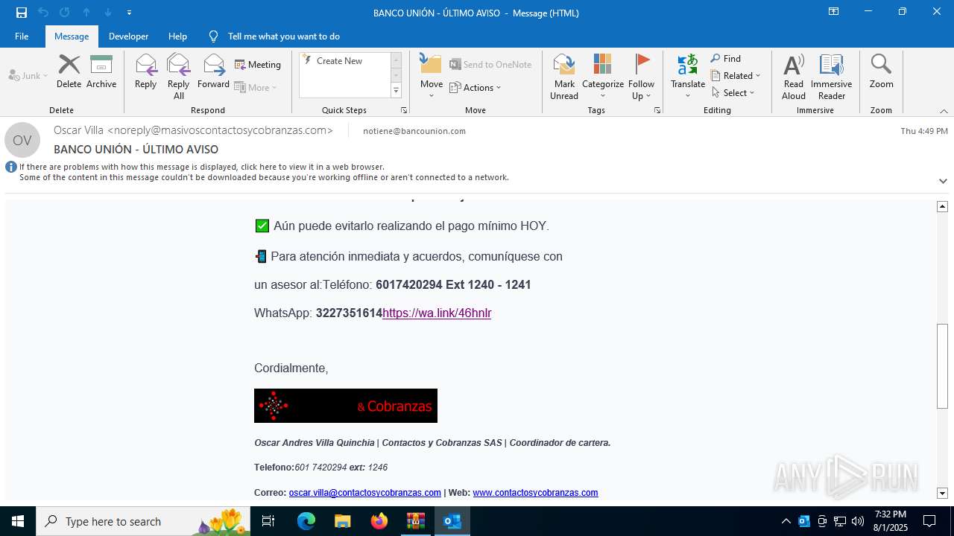Forward this message
The image size is (954, 536).
coord(213,72)
